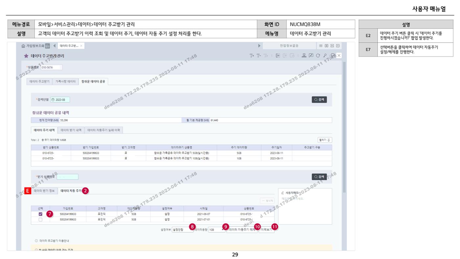Select the two-column split layout icon
Viewport: 460px width, 259px height.
[326, 46]
